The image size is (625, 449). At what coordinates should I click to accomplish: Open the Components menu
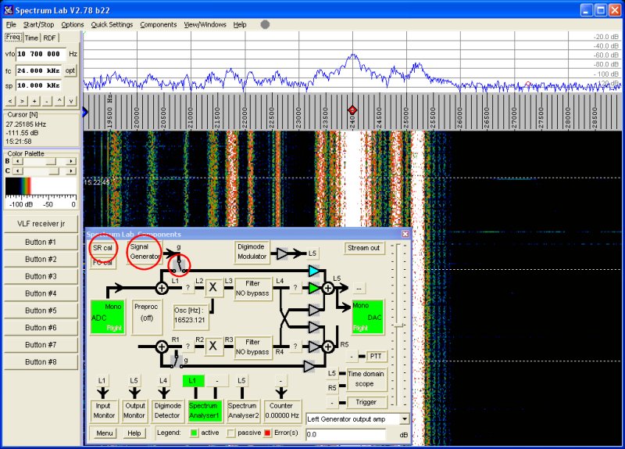(x=159, y=25)
